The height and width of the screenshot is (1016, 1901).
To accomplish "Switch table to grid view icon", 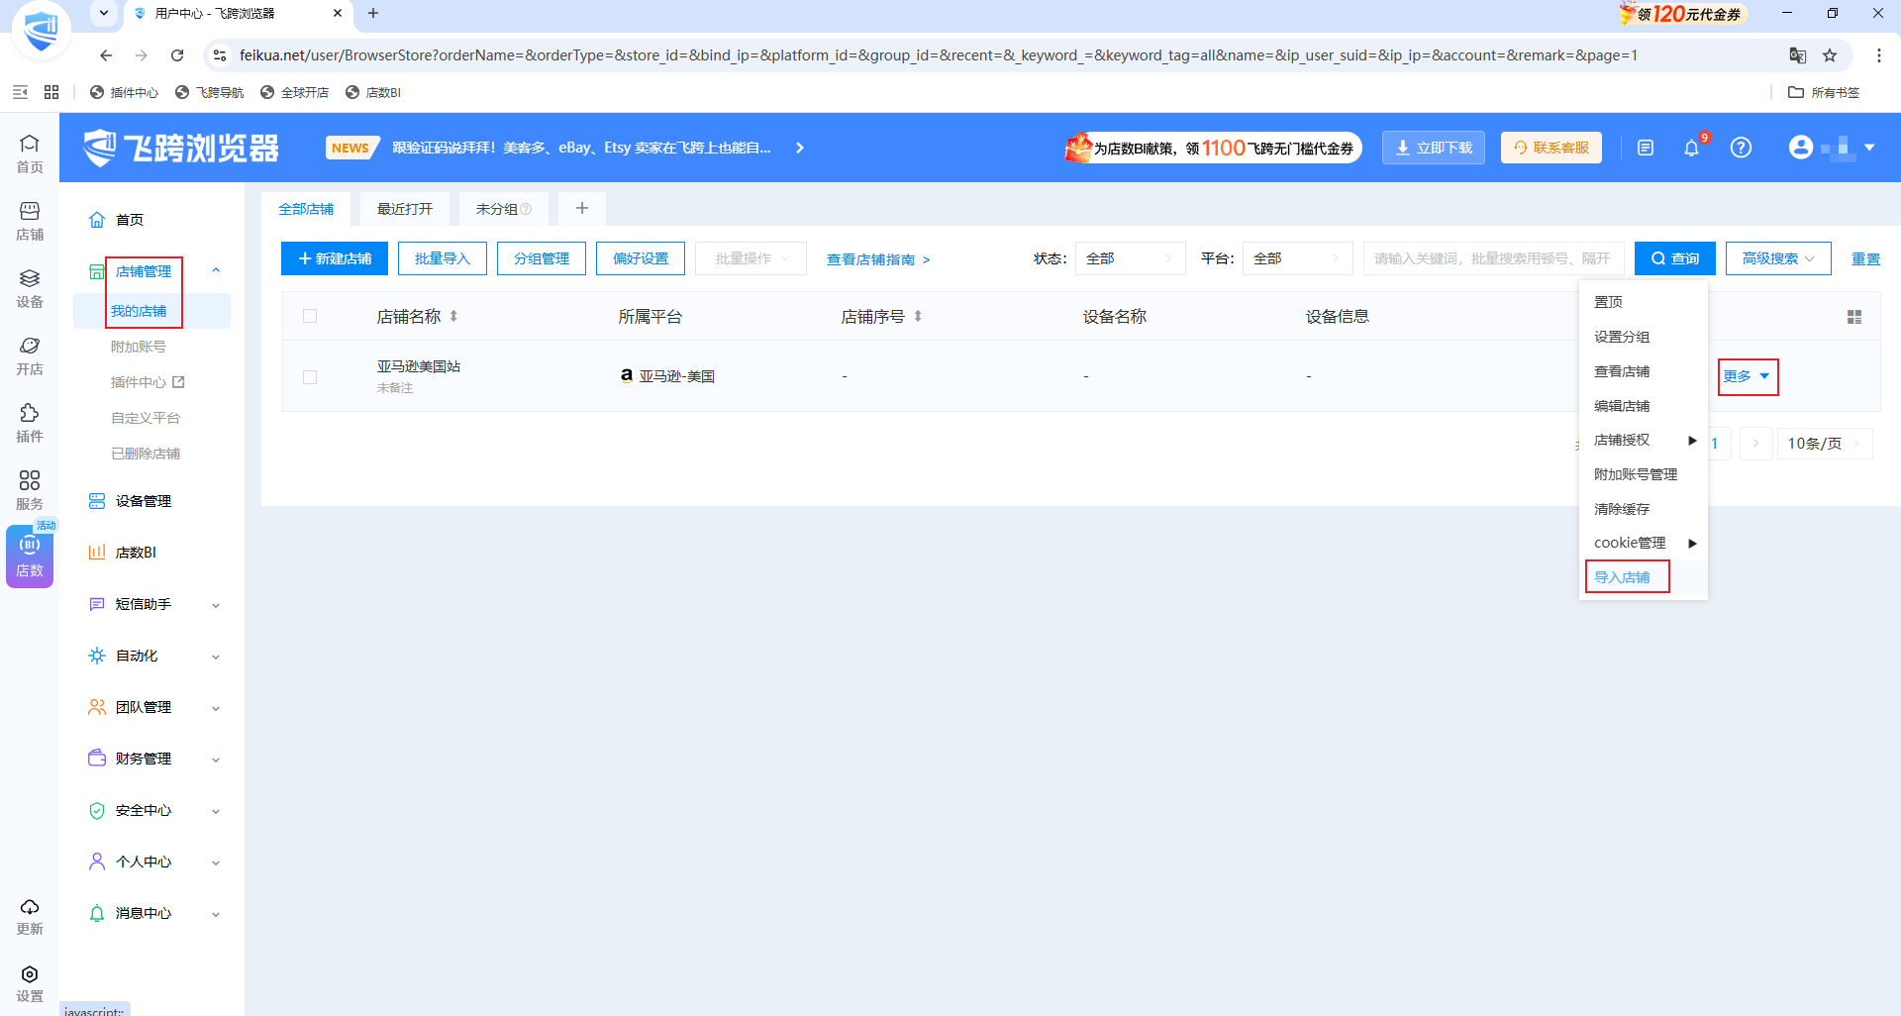I will click(1854, 317).
